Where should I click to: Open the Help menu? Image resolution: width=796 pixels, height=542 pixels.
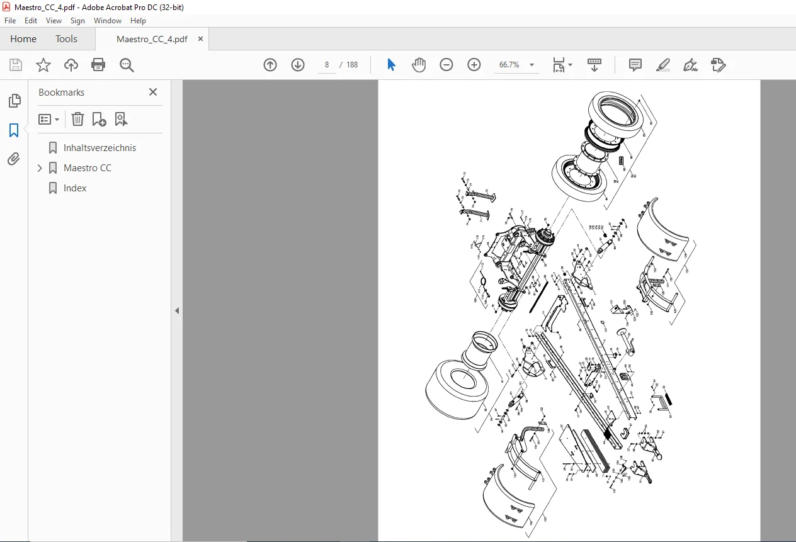coord(138,21)
